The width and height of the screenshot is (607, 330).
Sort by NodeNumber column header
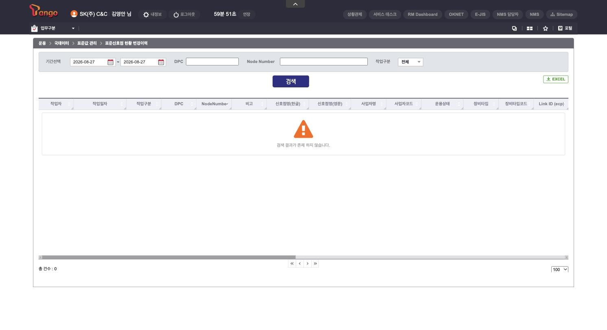pyautogui.click(x=214, y=104)
